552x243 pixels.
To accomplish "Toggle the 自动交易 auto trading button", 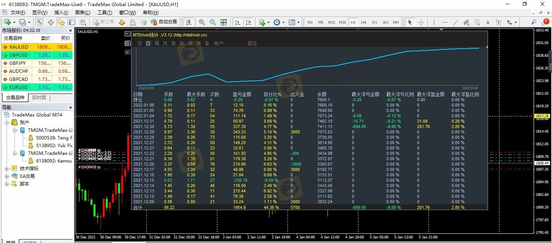I will click(x=164, y=22).
